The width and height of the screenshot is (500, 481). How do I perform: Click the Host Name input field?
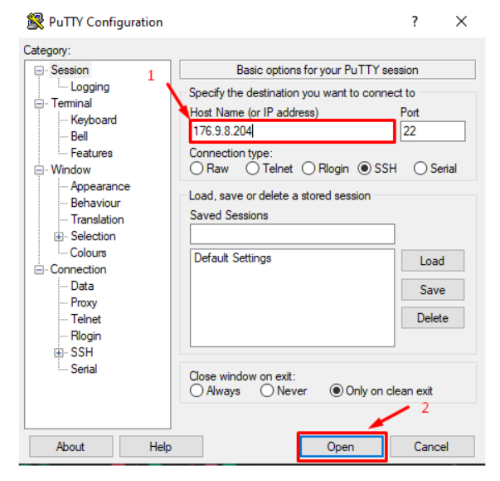[292, 131]
